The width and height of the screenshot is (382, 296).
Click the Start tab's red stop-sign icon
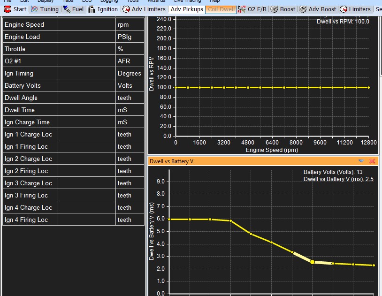coord(8,9)
